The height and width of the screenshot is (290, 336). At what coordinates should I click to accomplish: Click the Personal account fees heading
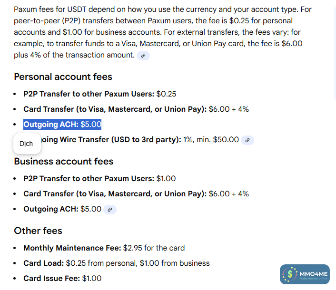(x=63, y=77)
